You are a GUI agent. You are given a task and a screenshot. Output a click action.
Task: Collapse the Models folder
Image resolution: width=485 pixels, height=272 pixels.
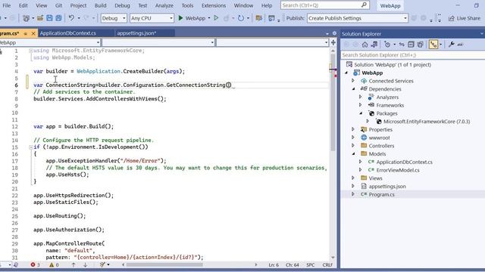[353, 153]
